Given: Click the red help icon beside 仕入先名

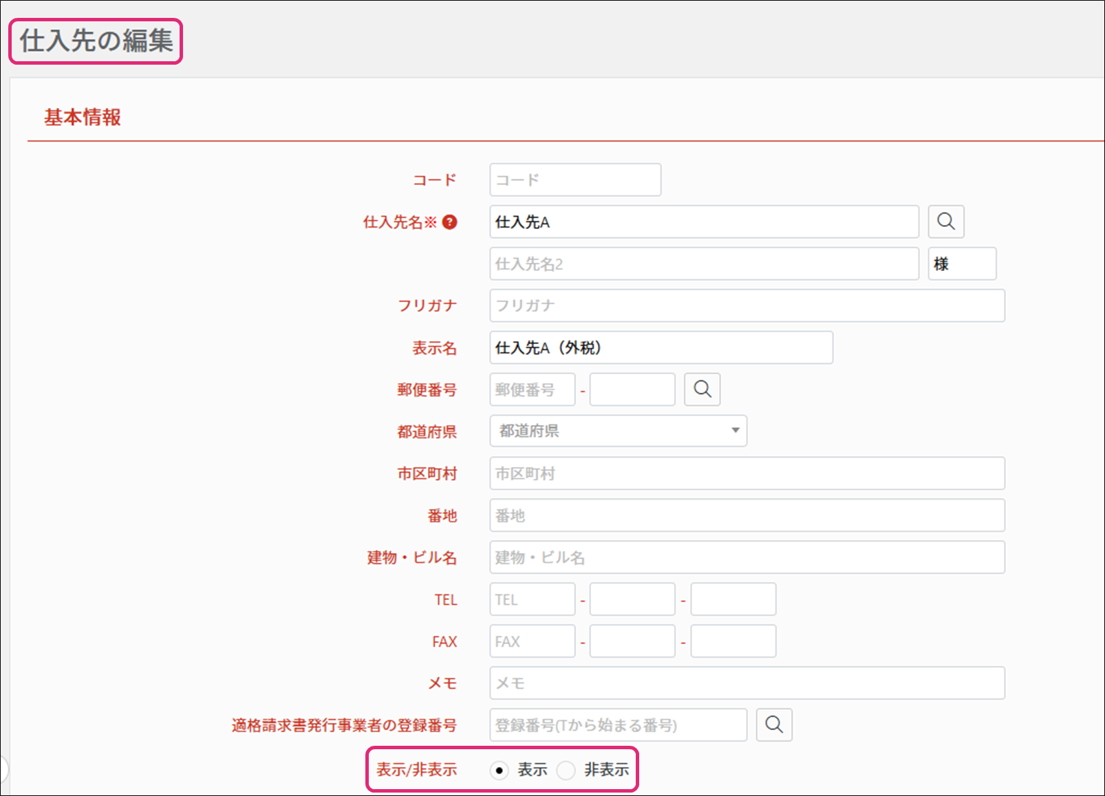Looking at the screenshot, I should 450,222.
